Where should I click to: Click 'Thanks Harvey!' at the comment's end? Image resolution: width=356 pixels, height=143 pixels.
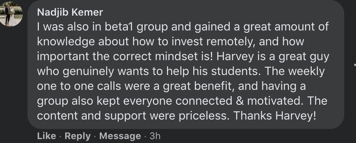(x=275, y=116)
